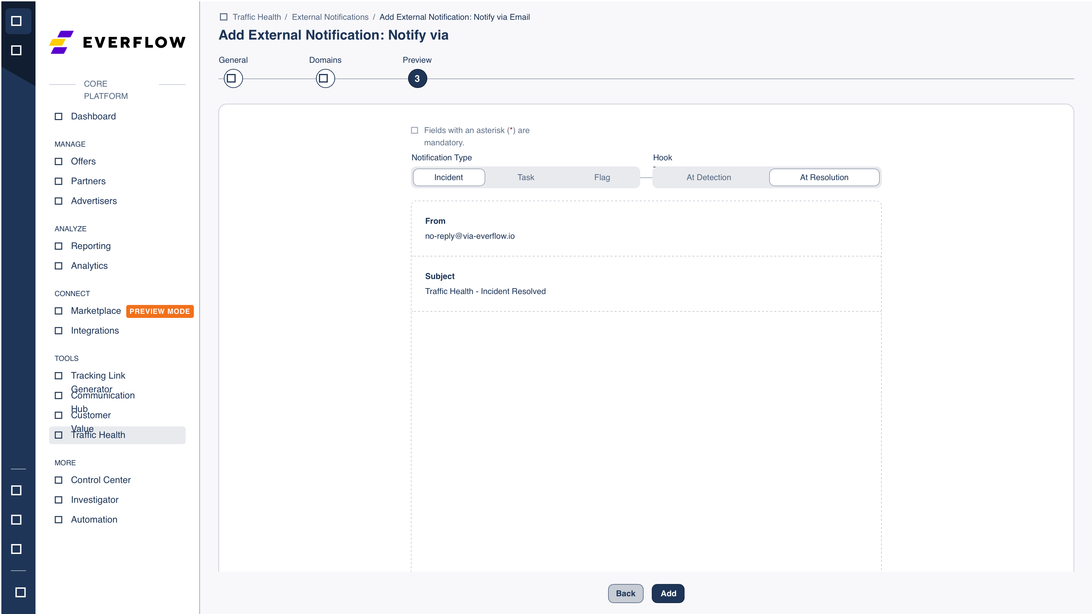The width and height of the screenshot is (1092, 614).
Task: Click the Traffic Health icon
Action: click(58, 435)
